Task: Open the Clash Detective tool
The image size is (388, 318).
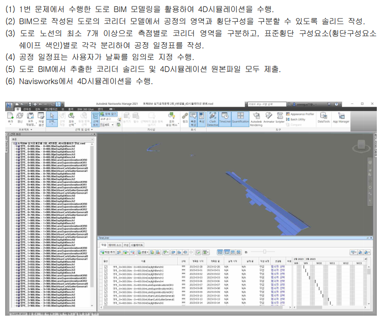Action: (x=213, y=119)
